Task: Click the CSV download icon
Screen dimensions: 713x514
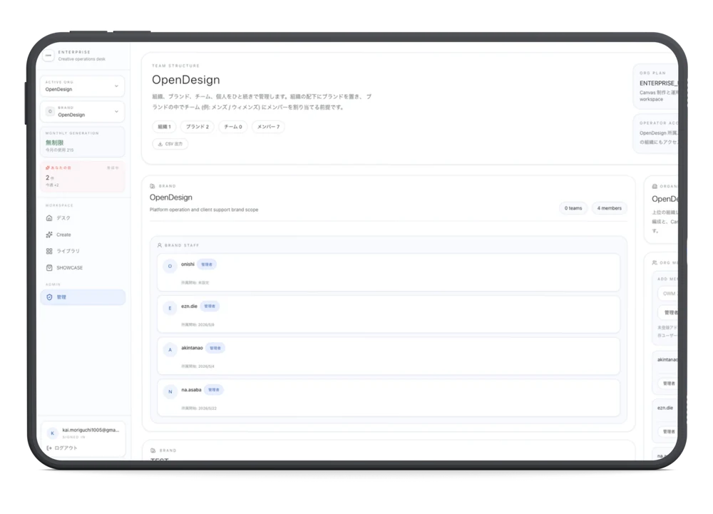Action: [160, 144]
